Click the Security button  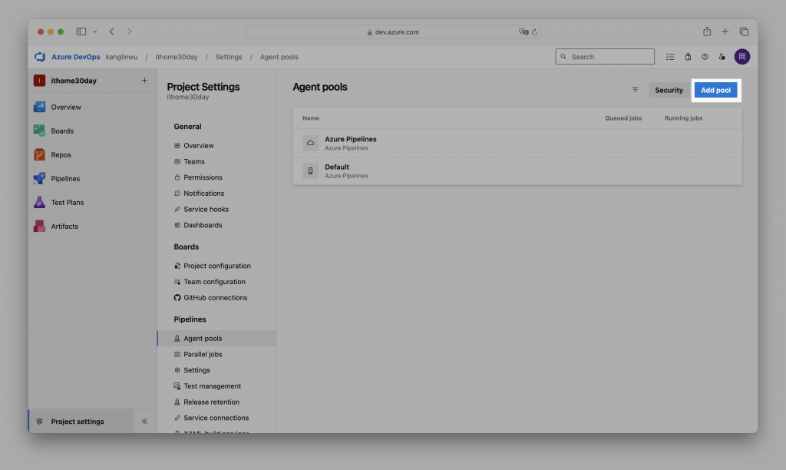[669, 91]
